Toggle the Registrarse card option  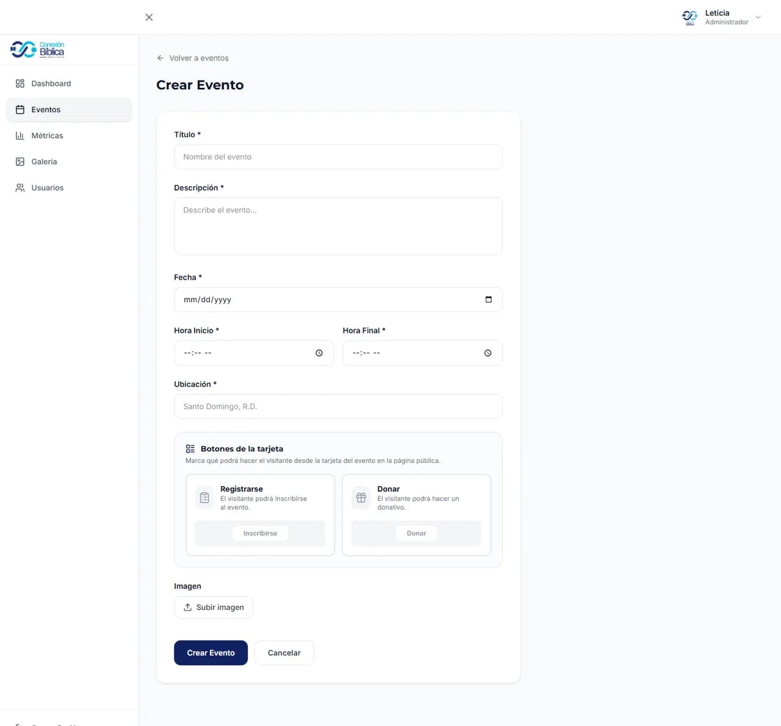(261, 515)
